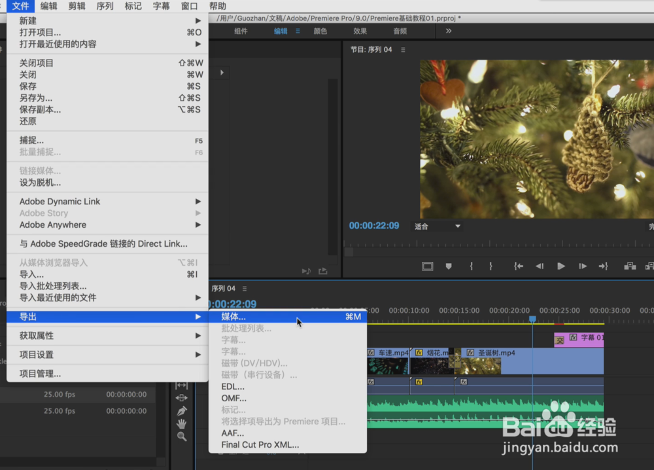Switch to 组件 workspace tab
The height and width of the screenshot is (470, 654).
(x=241, y=31)
